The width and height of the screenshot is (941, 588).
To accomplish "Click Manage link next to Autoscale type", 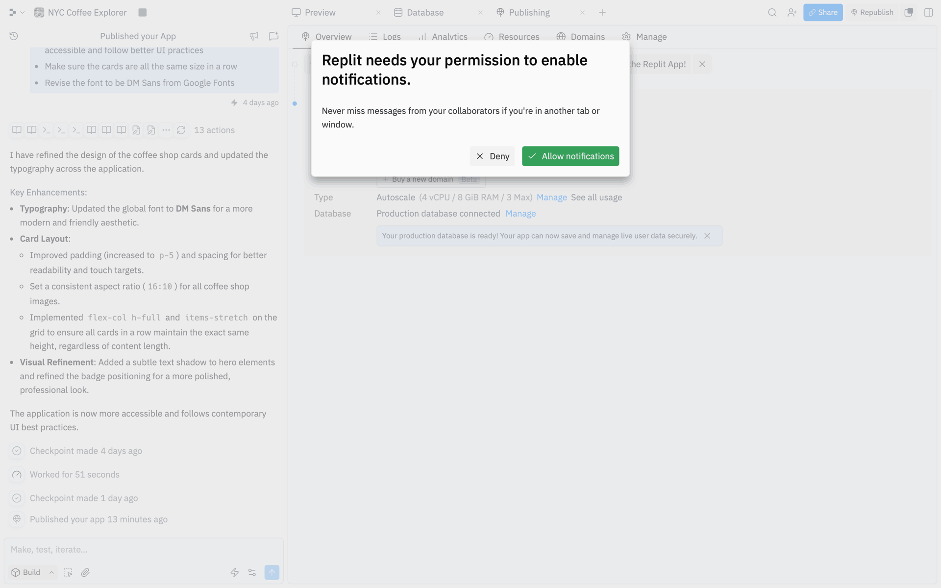I will click(x=551, y=197).
